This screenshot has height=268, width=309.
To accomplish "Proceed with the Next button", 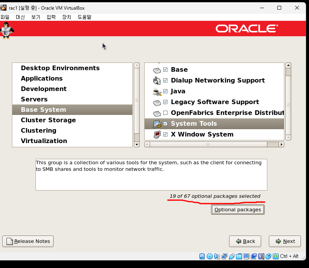I will [285, 241].
